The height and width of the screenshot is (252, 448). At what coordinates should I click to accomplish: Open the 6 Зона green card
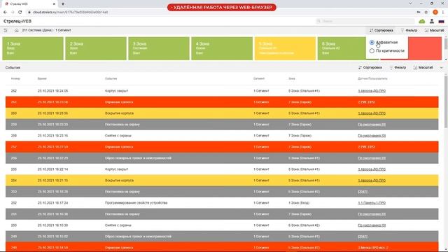[x=342, y=48]
